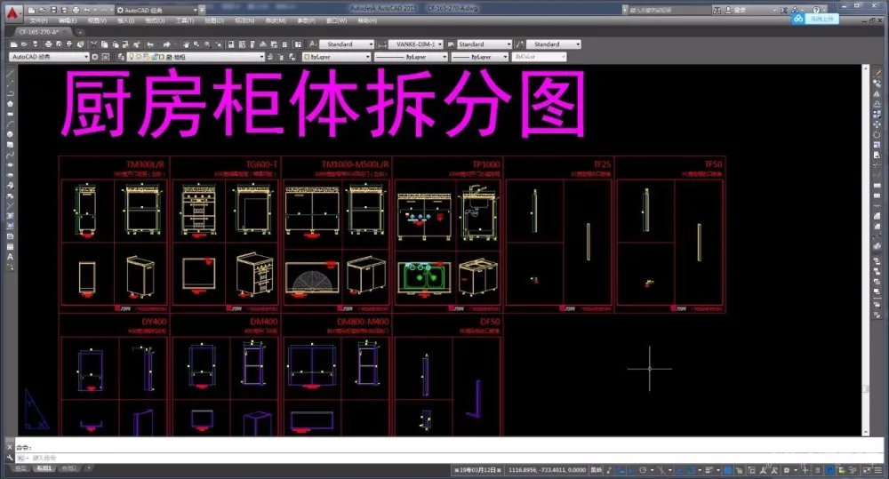Open the 工具(T) menu
This screenshot has height=479, width=889.
click(185, 21)
